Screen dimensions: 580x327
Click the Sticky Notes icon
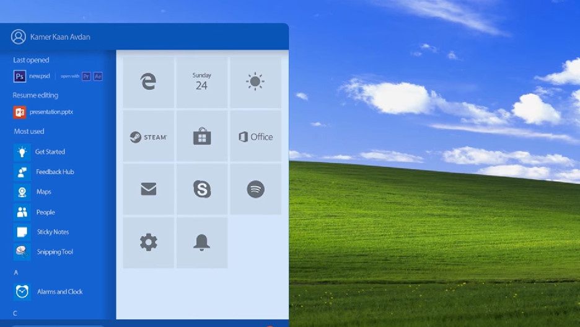[x=22, y=232]
